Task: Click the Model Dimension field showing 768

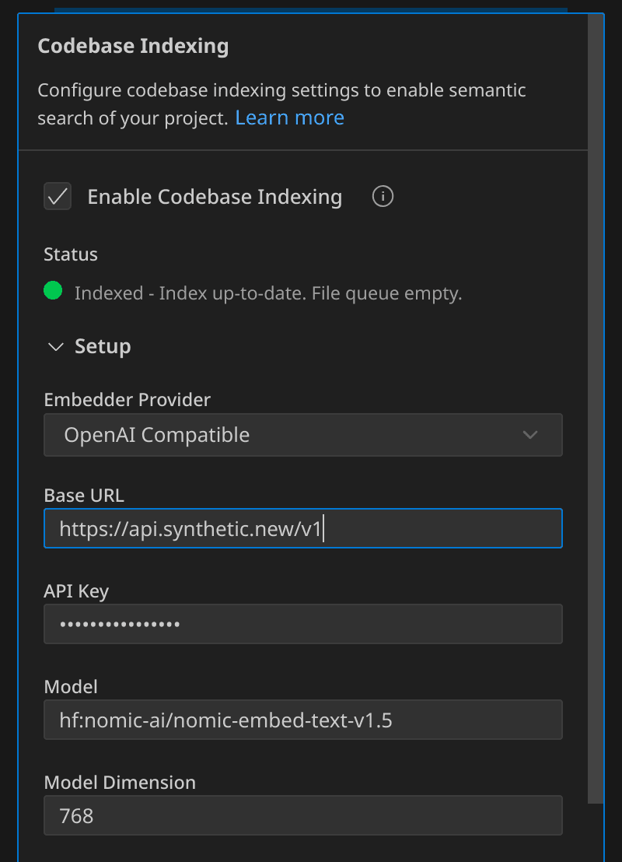Action: pos(302,815)
